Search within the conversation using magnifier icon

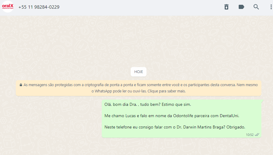tap(256, 7)
